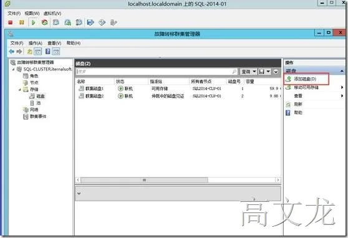Sort by the 指派给 column header

coord(156,82)
